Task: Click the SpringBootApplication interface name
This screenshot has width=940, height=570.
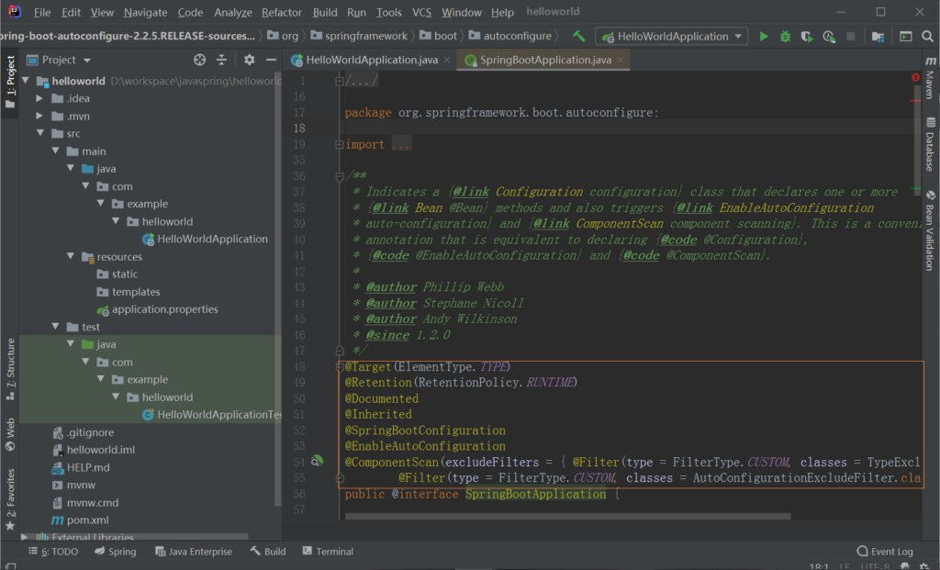Action: 535,494
